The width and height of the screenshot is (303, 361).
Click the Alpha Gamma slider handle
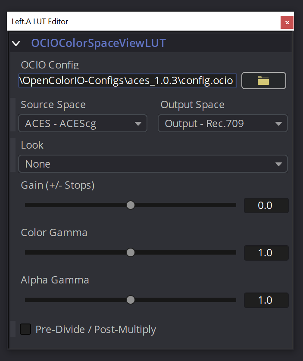pos(131,300)
